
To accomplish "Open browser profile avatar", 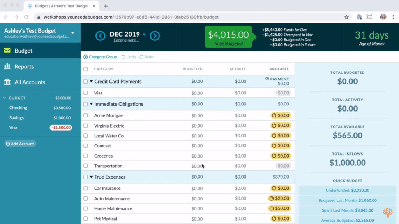I will pyautogui.click(x=383, y=17).
